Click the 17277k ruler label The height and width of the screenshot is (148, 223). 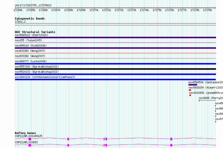point(182,10)
